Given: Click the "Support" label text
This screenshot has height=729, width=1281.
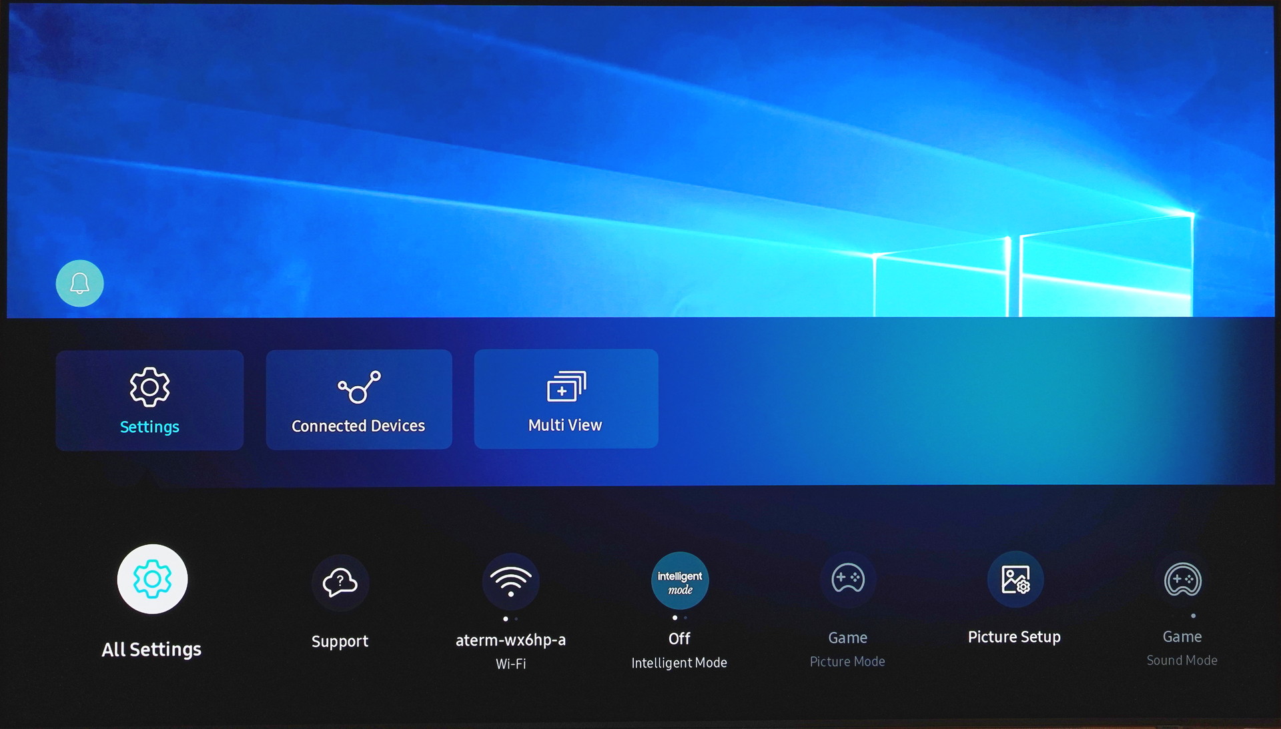Looking at the screenshot, I should pos(340,642).
